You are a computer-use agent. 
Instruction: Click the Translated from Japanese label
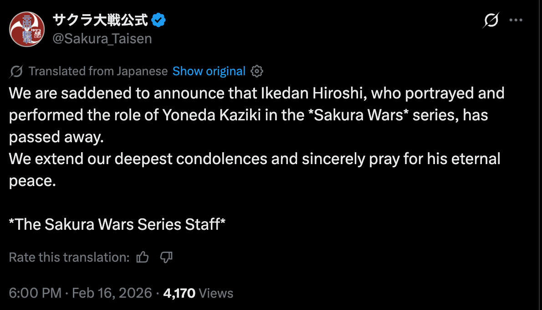98,72
